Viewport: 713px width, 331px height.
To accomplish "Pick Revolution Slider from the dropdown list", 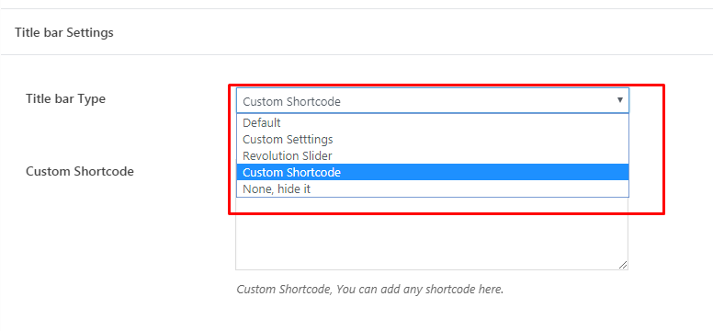I will click(433, 155).
